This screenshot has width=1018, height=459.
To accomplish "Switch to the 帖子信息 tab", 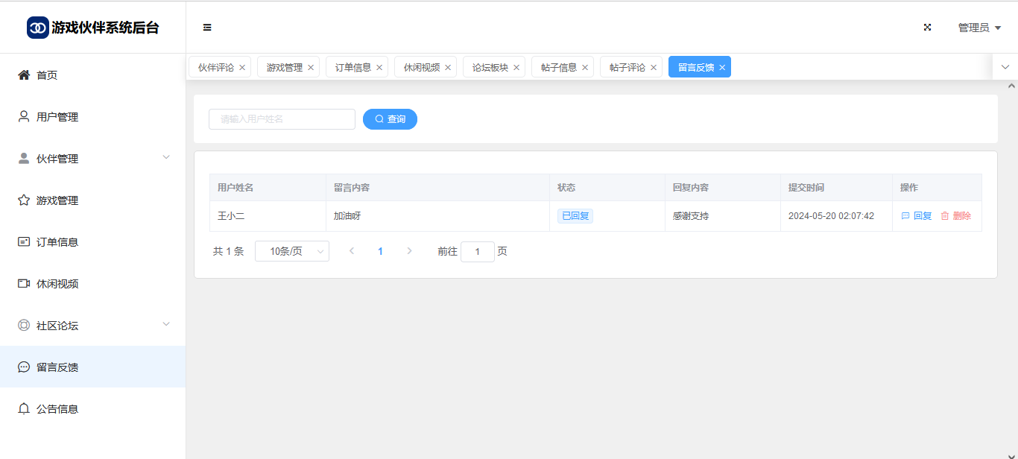I will click(558, 67).
